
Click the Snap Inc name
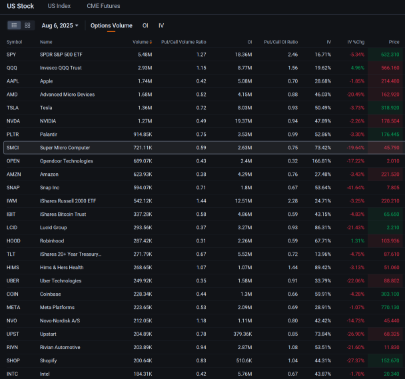click(49, 188)
